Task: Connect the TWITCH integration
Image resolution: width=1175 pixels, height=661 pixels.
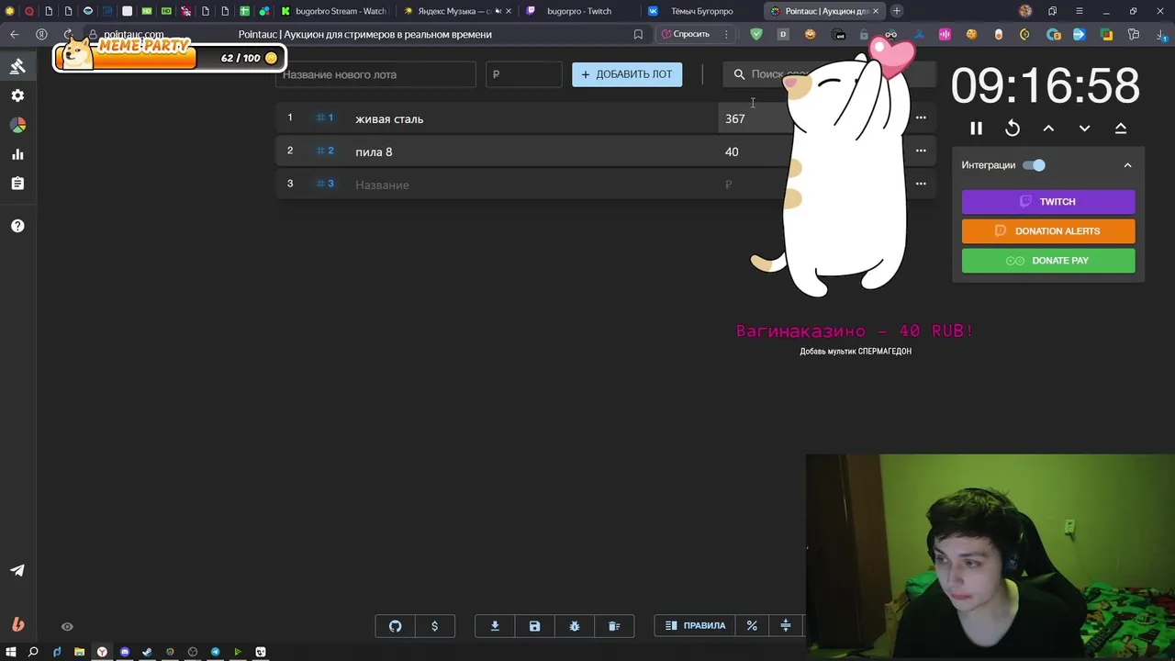Action: point(1048,202)
